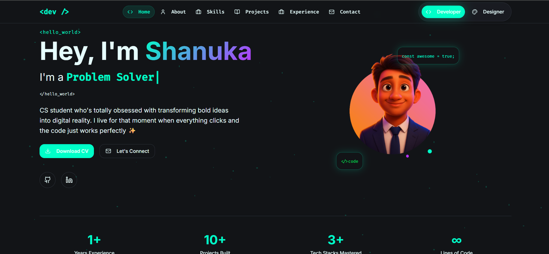Navigate to the Projects section
Image resolution: width=549 pixels, height=254 pixels.
pyautogui.click(x=252, y=12)
